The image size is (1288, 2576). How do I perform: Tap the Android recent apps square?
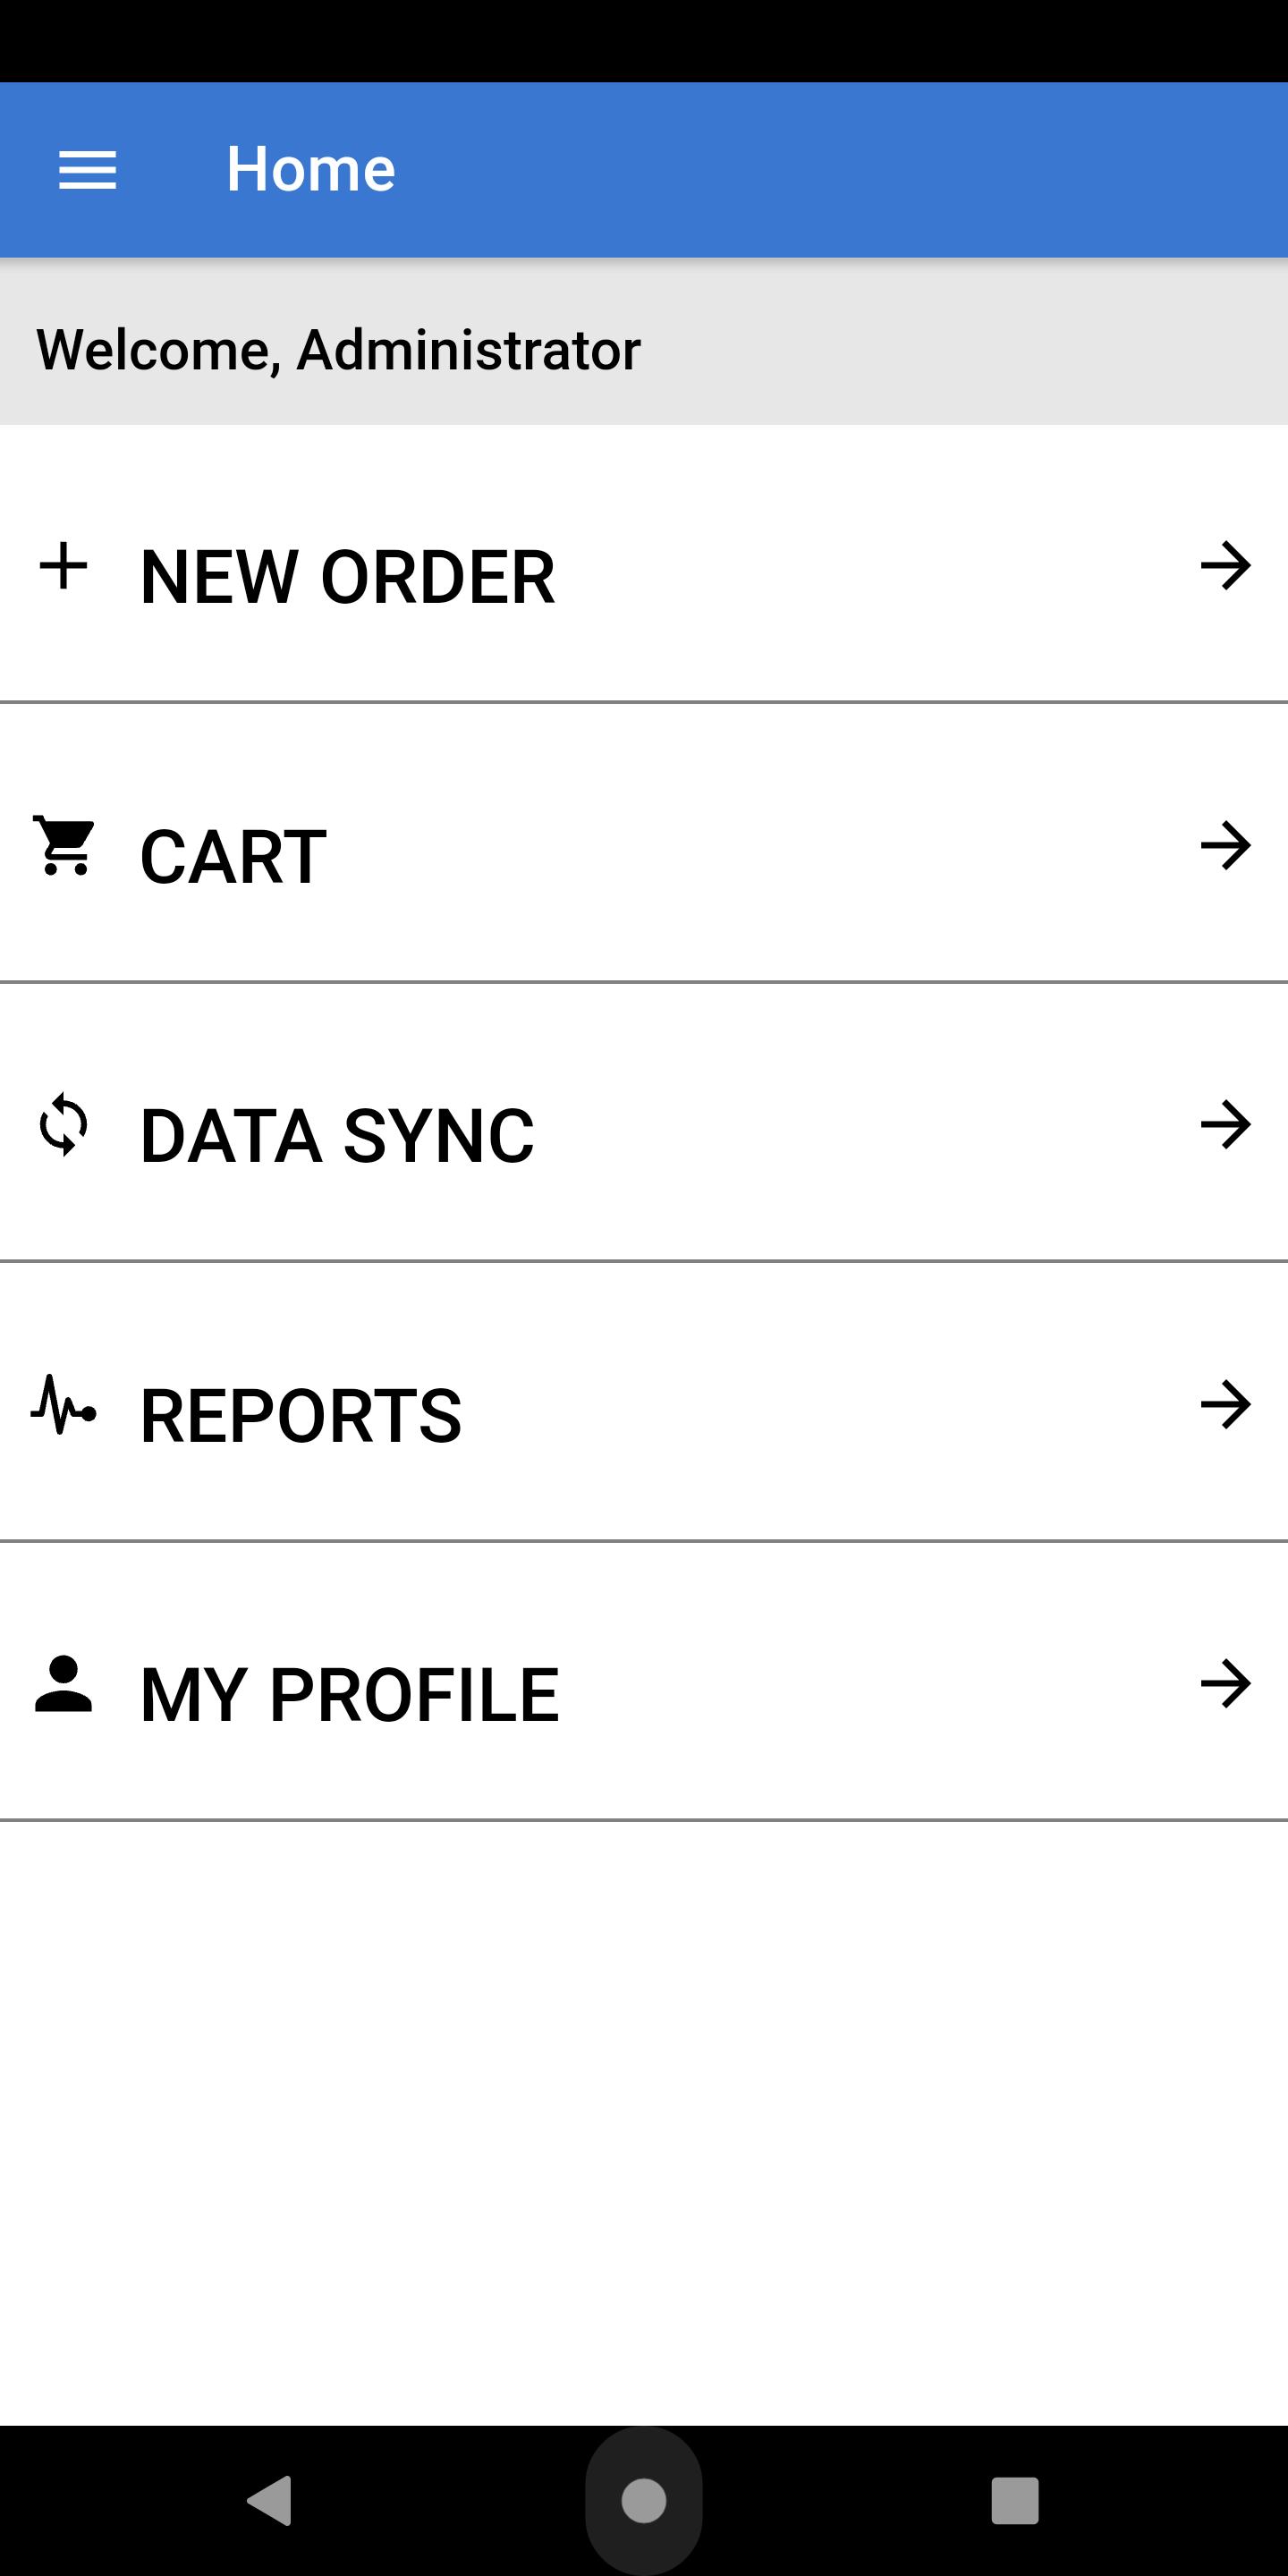(x=1015, y=2501)
